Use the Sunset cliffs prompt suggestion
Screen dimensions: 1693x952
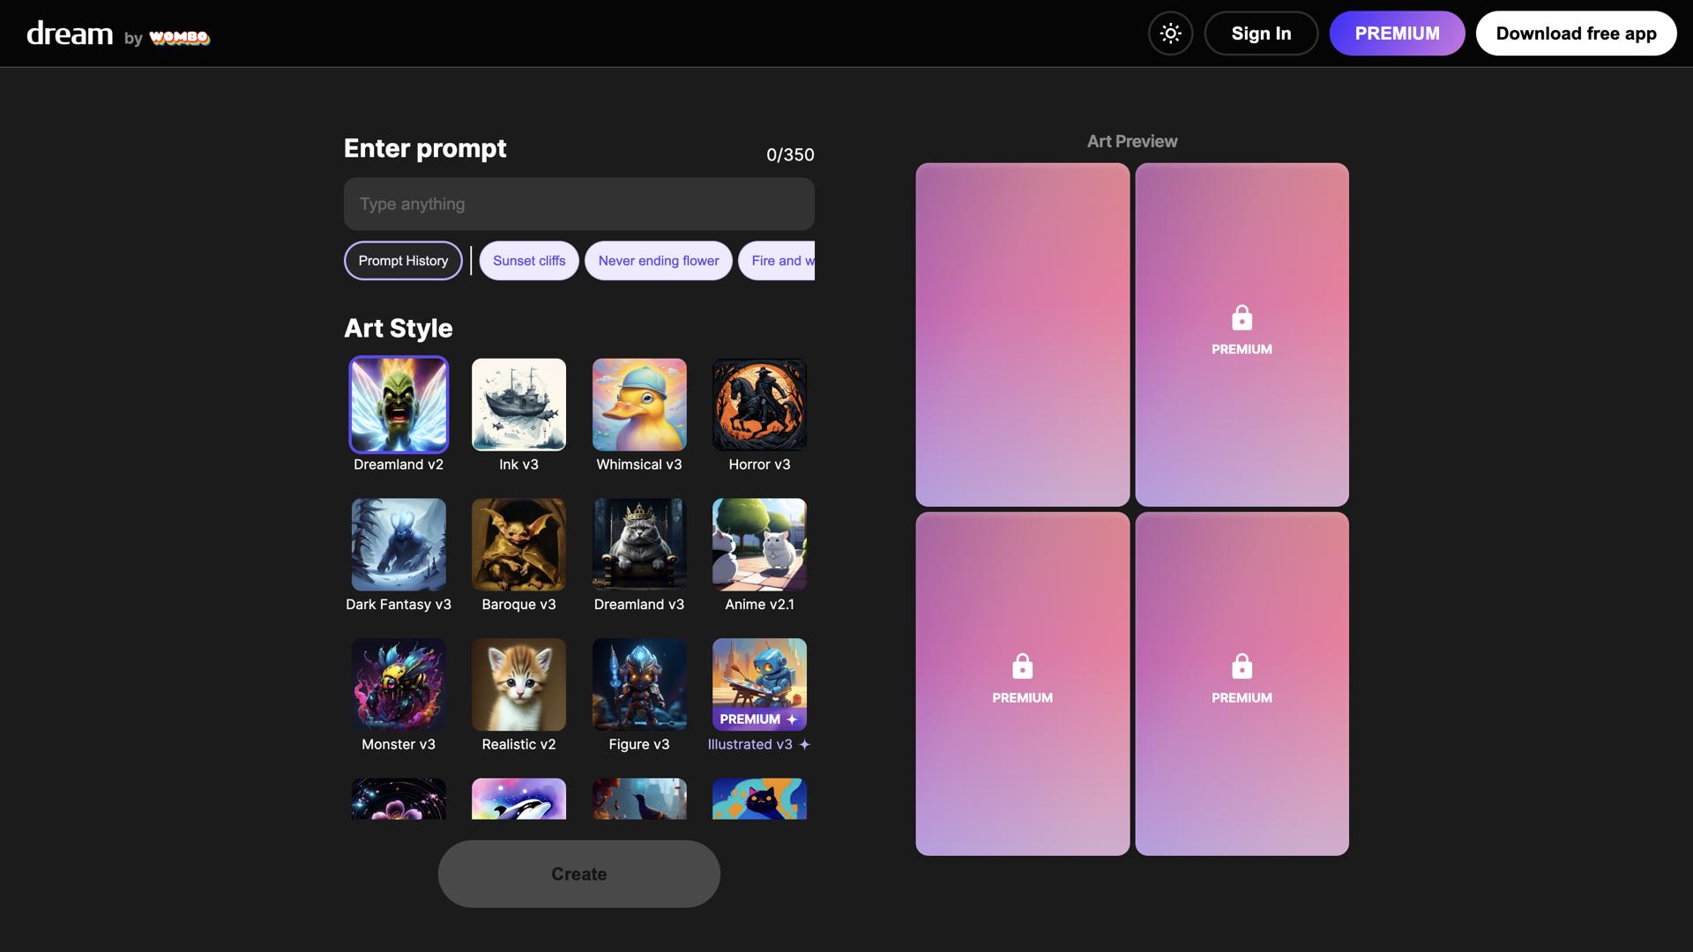[529, 261]
